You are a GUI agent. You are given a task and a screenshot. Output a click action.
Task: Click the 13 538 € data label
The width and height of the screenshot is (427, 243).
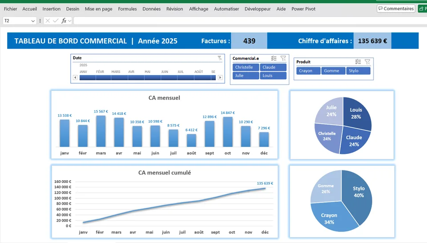click(64, 116)
